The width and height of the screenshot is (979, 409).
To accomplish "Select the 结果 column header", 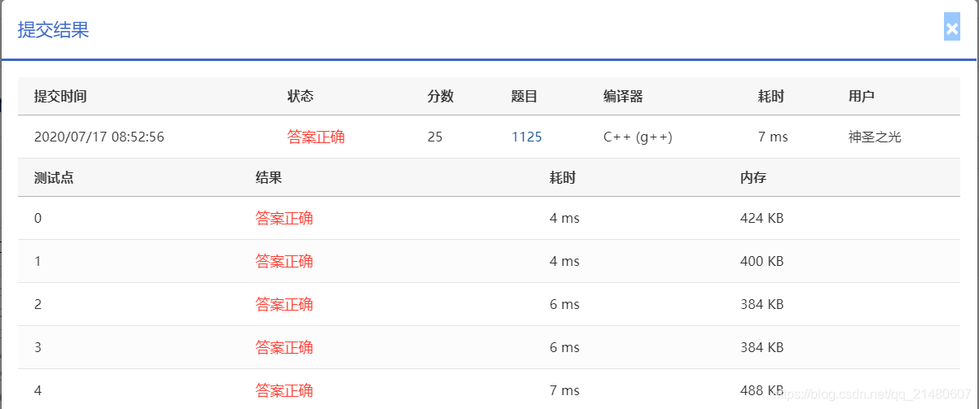I will tap(269, 177).
